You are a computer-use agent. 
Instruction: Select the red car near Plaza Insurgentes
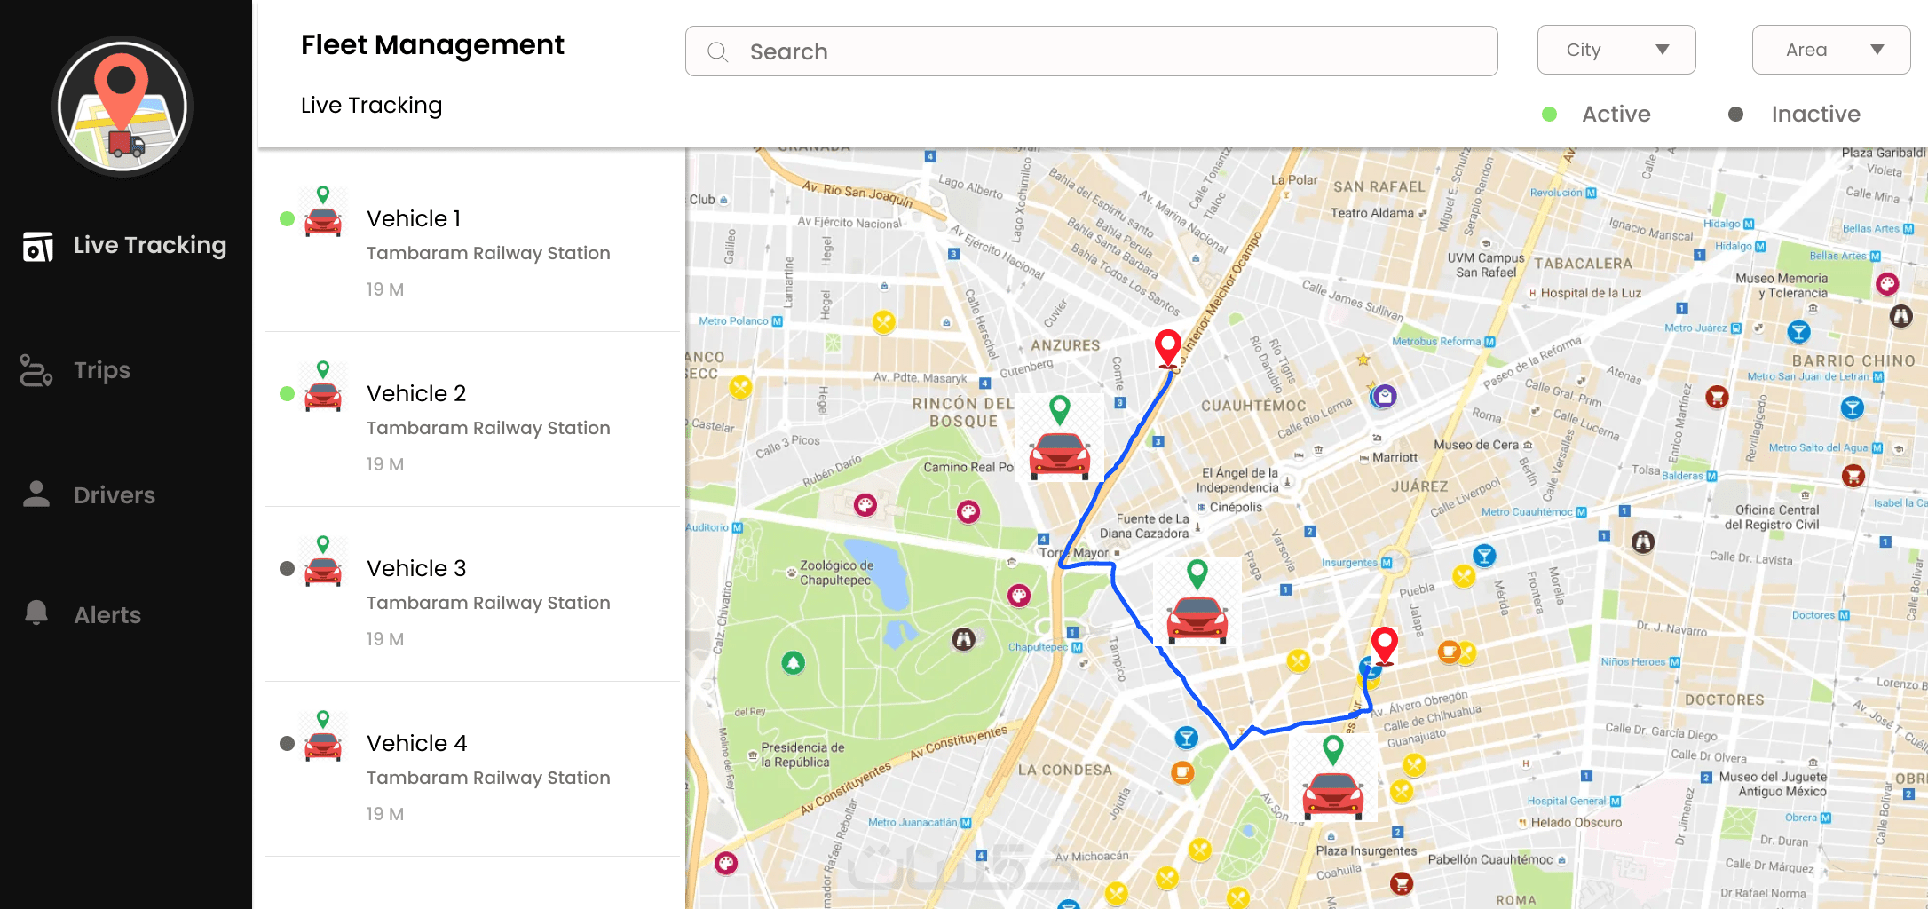(x=1332, y=795)
